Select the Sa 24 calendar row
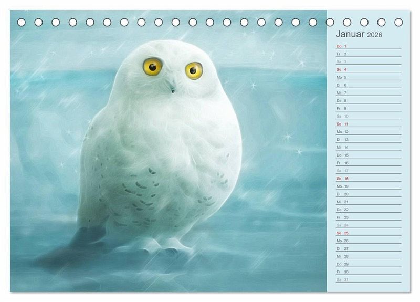The image size is (420, 302). pyautogui.click(x=369, y=225)
